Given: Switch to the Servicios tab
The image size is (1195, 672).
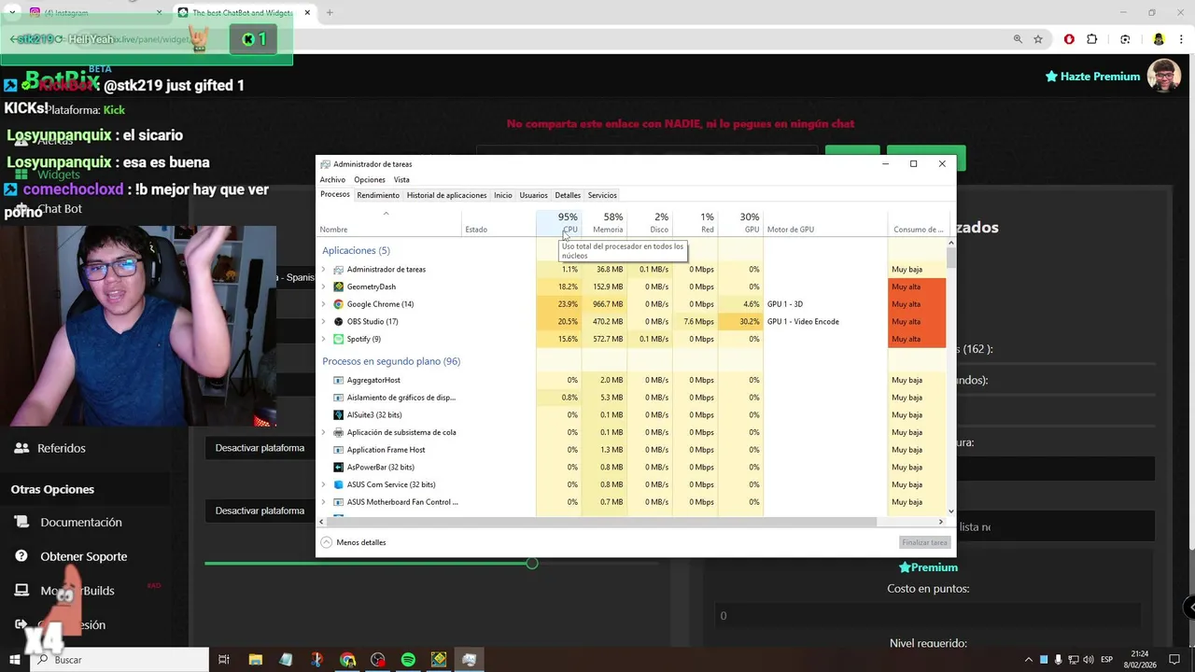Looking at the screenshot, I should [x=602, y=195].
